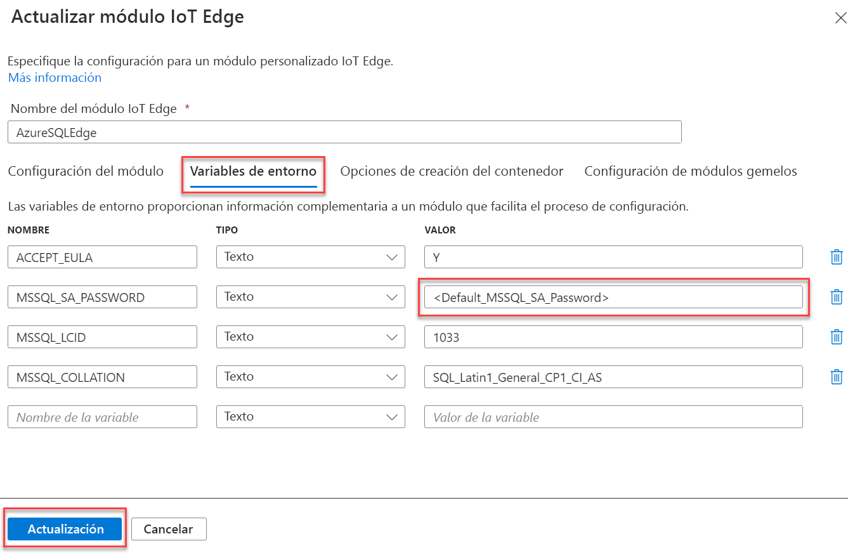The height and width of the screenshot is (555, 848).
Task: Click the MSSQL_COLLATION name field
Action: (x=102, y=377)
